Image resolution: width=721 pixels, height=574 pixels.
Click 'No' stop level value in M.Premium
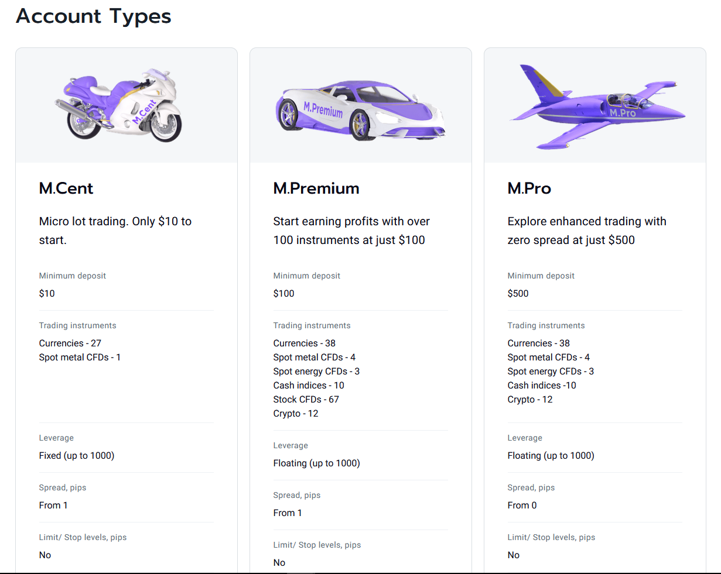pyautogui.click(x=279, y=563)
